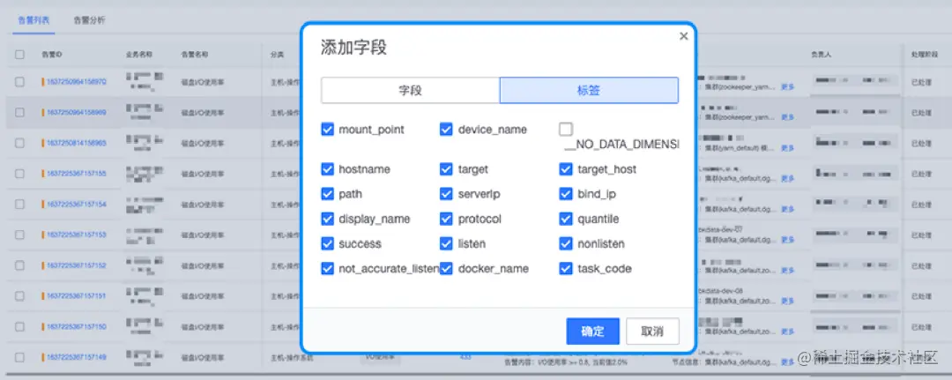Toggle the protocol checkbox
The height and width of the screenshot is (380, 952).
(x=446, y=220)
